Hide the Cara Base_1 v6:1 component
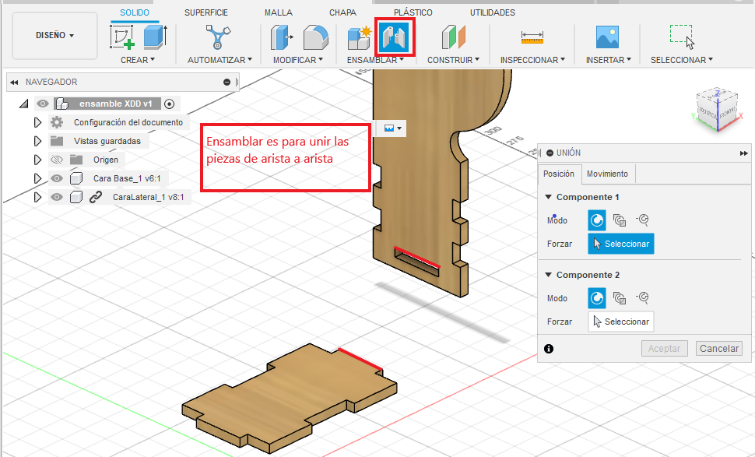755x457 pixels. click(x=57, y=178)
